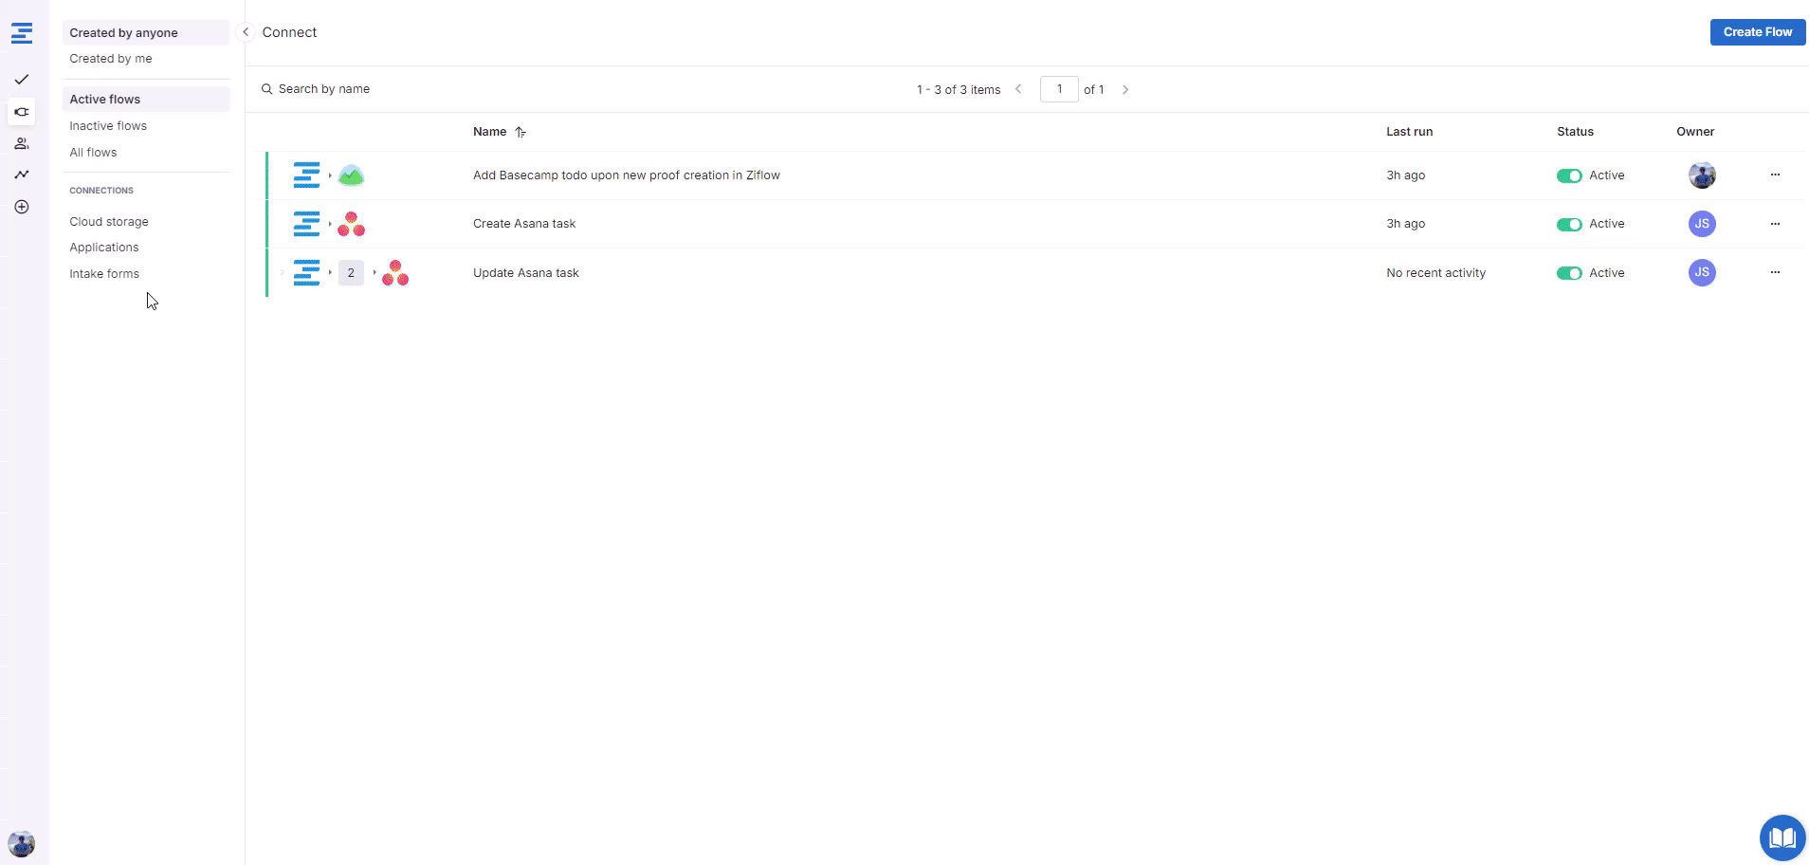This screenshot has height=865, width=1809.
Task: Open the Cloud storage connections link
Action: point(109,222)
